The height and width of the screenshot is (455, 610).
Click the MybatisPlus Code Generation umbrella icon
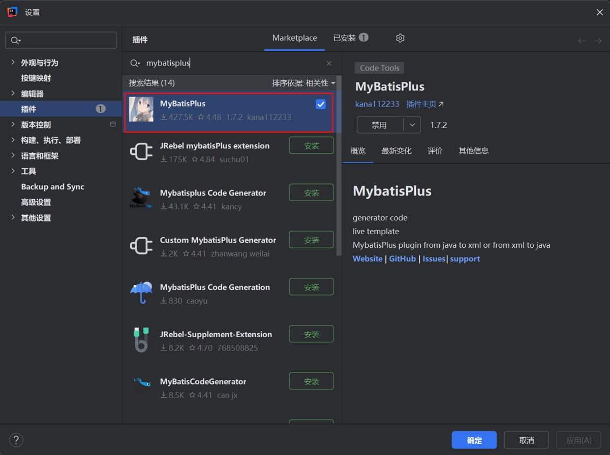pyautogui.click(x=141, y=292)
